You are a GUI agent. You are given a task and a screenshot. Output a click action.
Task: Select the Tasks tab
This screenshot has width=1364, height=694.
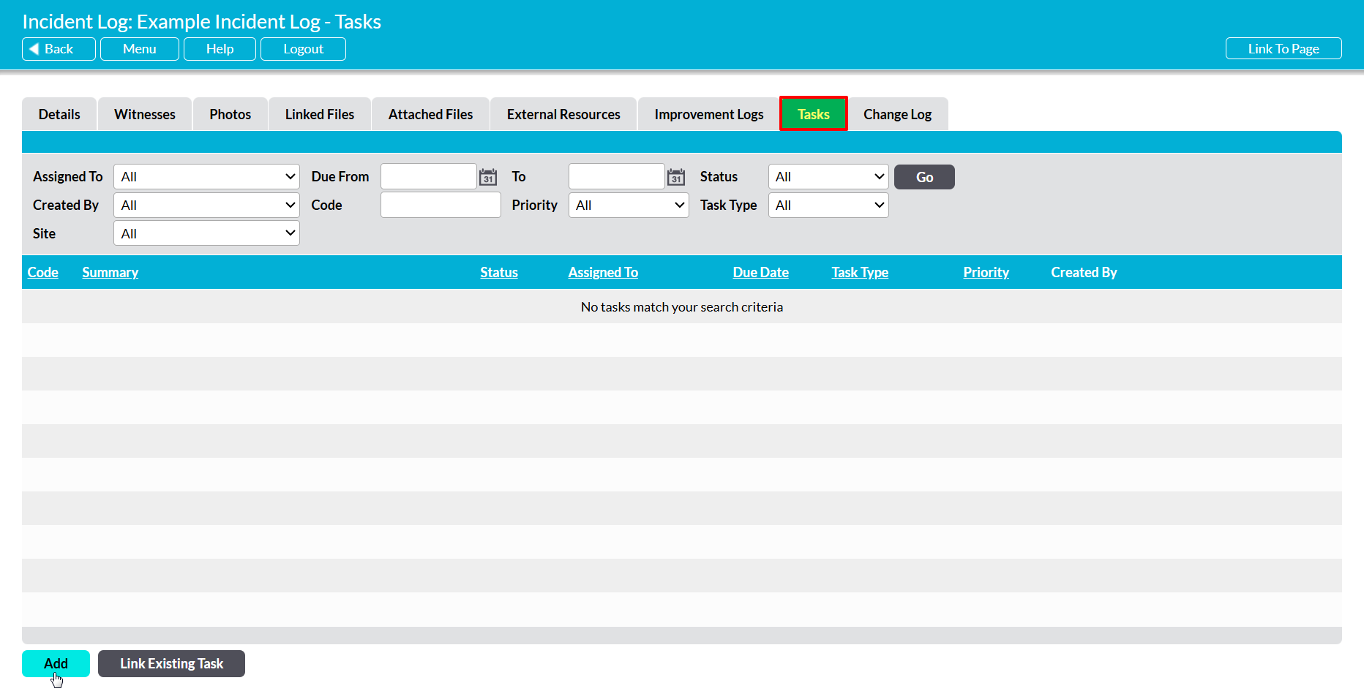tap(814, 114)
